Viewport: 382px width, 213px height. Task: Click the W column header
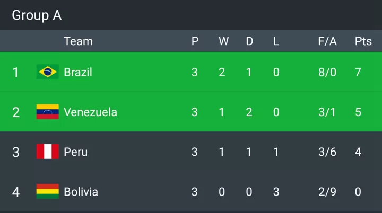(224, 41)
